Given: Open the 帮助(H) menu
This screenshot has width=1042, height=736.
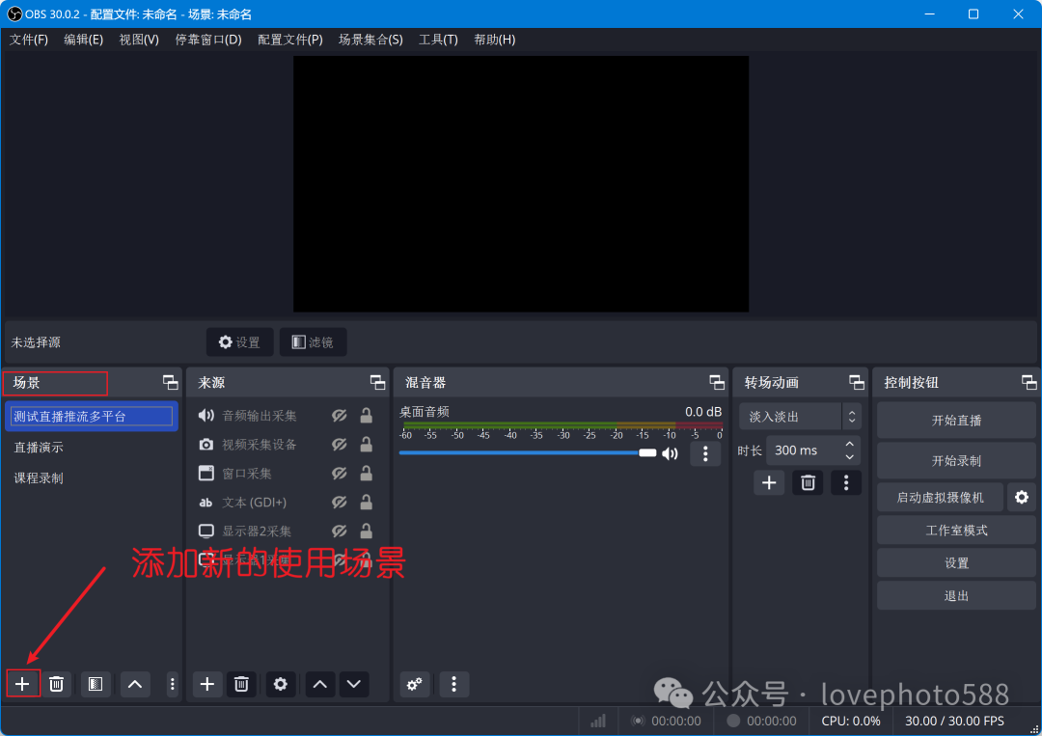Looking at the screenshot, I should point(494,40).
